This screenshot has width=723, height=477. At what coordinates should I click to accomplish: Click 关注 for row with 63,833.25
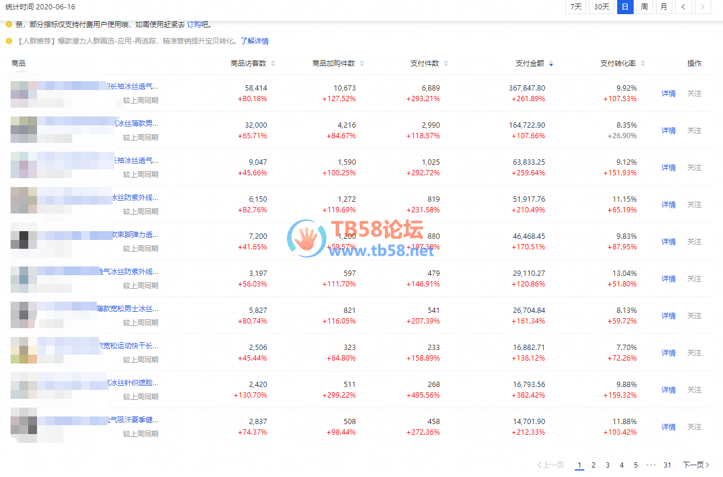(x=694, y=168)
